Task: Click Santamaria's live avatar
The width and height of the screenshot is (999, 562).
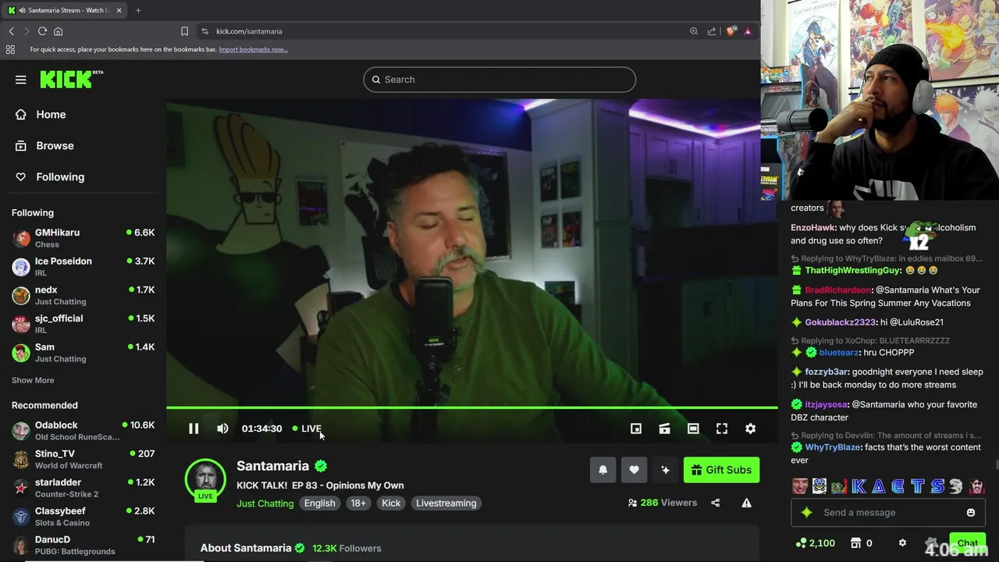Action: [x=205, y=478]
